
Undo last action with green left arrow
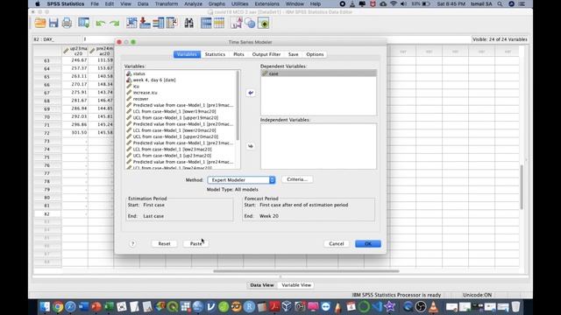[x=101, y=24]
